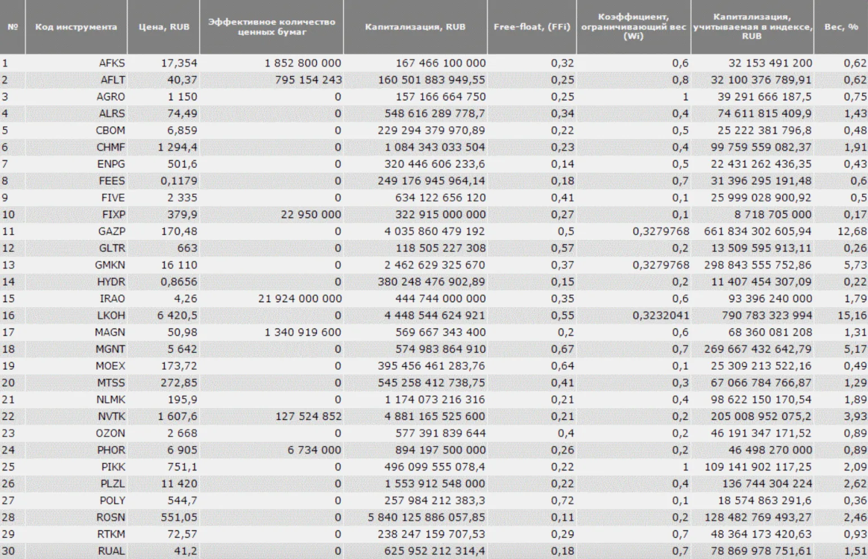Click the ROSN ticker cell
The image size is (868, 559).
pyautogui.click(x=111, y=517)
